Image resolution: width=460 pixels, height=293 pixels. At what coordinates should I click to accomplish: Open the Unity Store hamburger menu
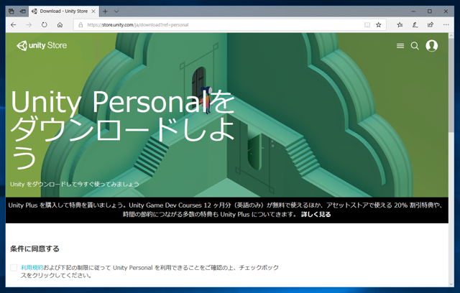[x=400, y=46]
